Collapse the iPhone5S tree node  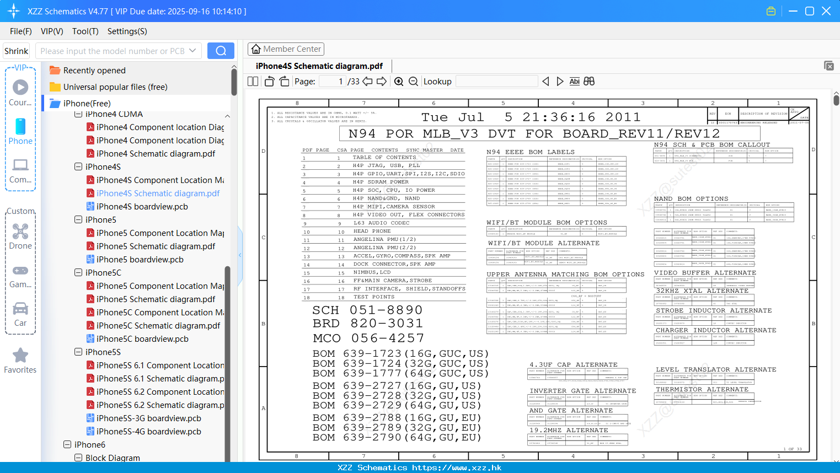[78, 352]
